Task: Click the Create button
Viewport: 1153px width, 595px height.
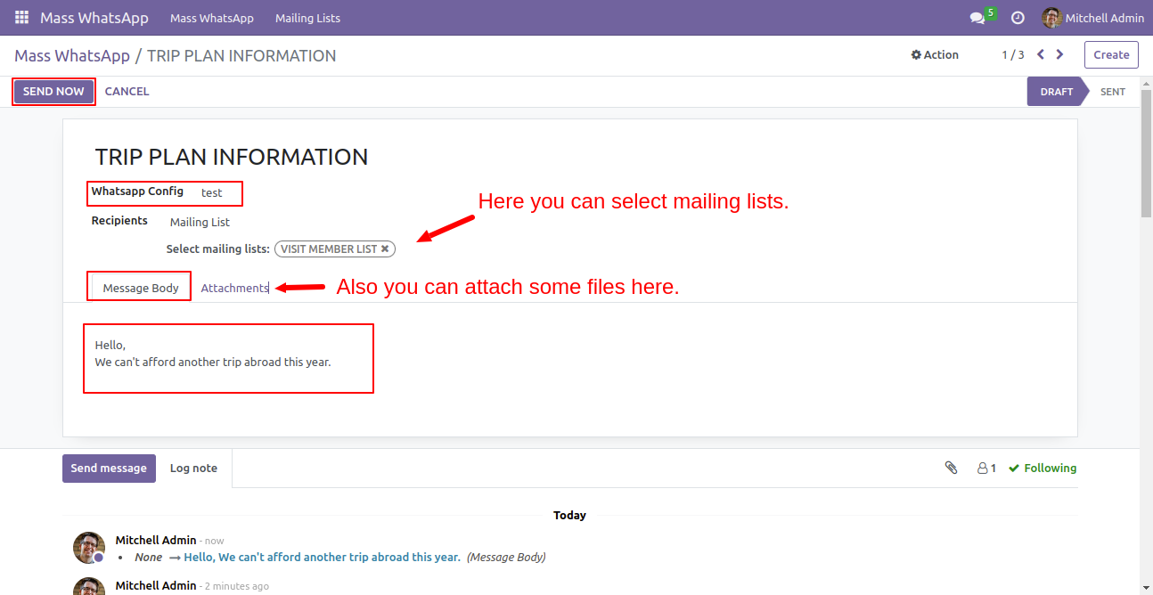Action: [x=1111, y=54]
